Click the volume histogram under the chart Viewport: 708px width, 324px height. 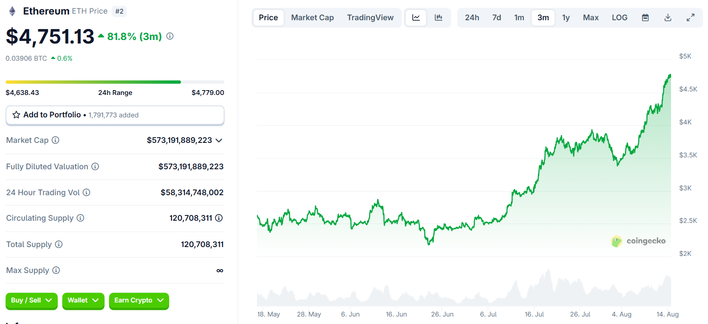click(464, 288)
